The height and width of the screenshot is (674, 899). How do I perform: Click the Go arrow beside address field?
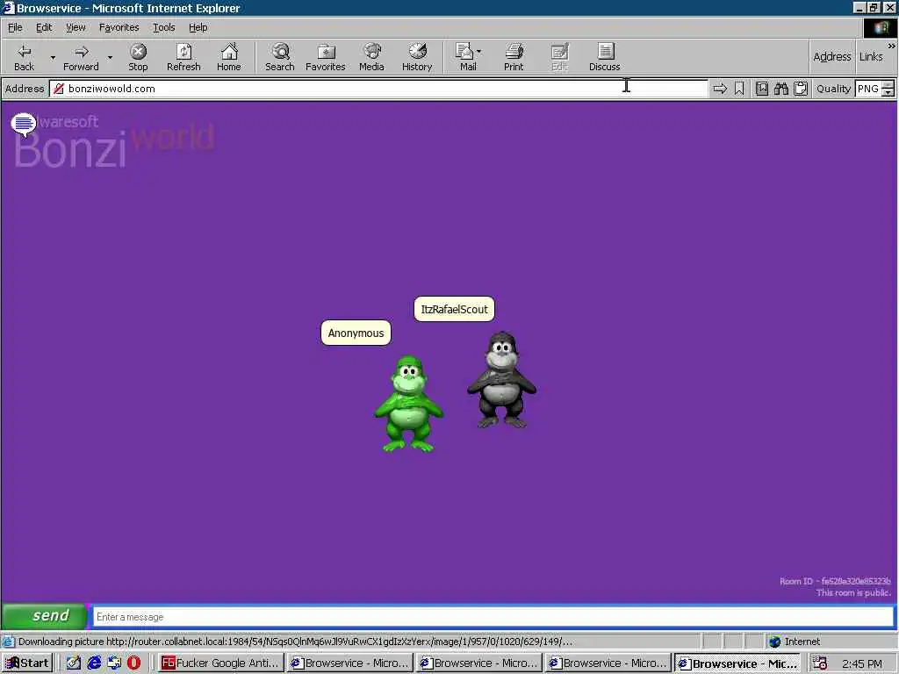pos(720,89)
